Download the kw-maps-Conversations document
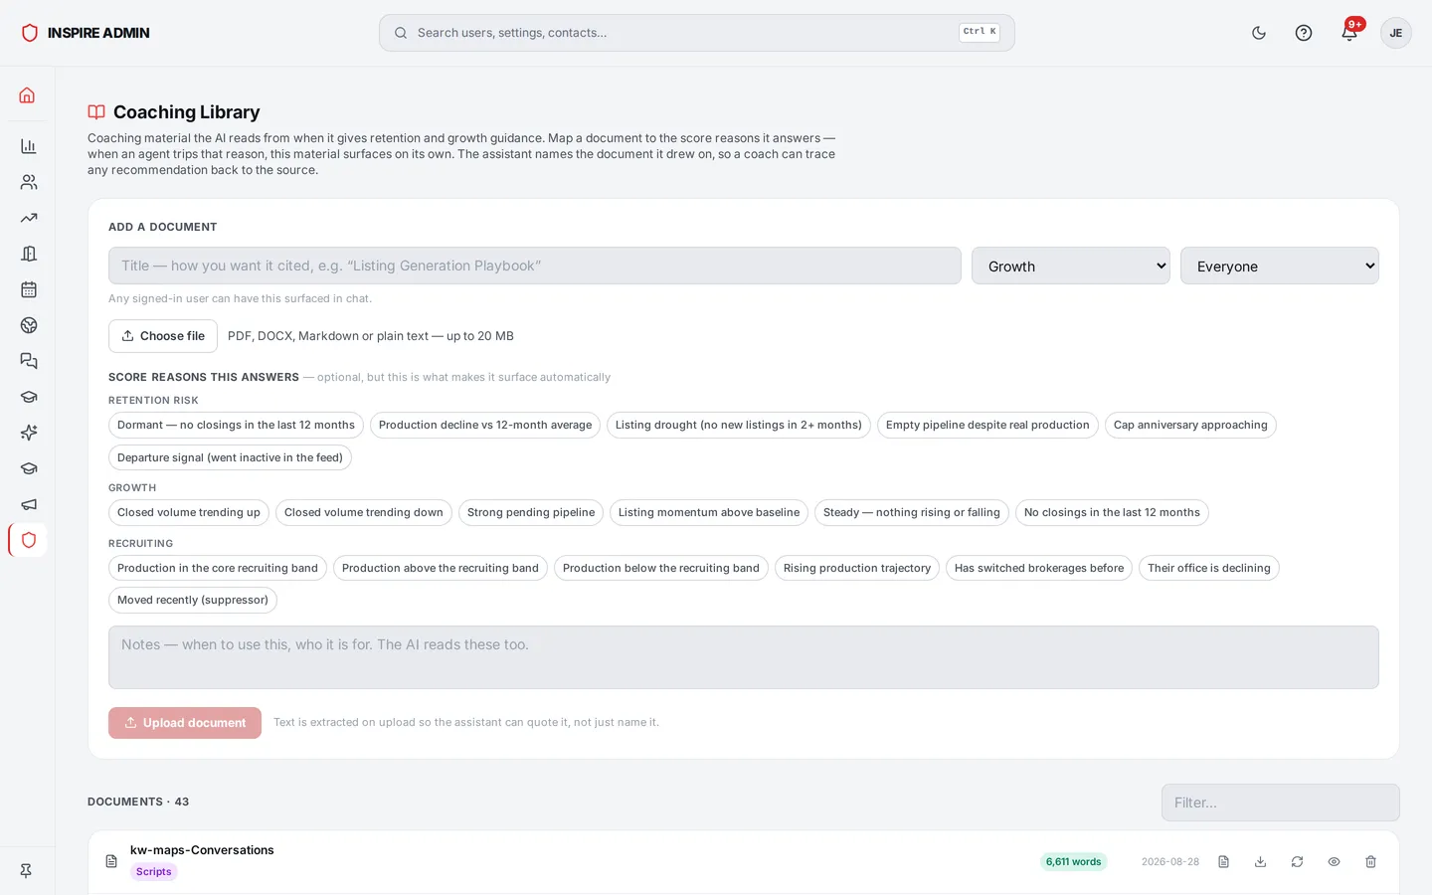Image resolution: width=1432 pixels, height=895 pixels. (1260, 862)
